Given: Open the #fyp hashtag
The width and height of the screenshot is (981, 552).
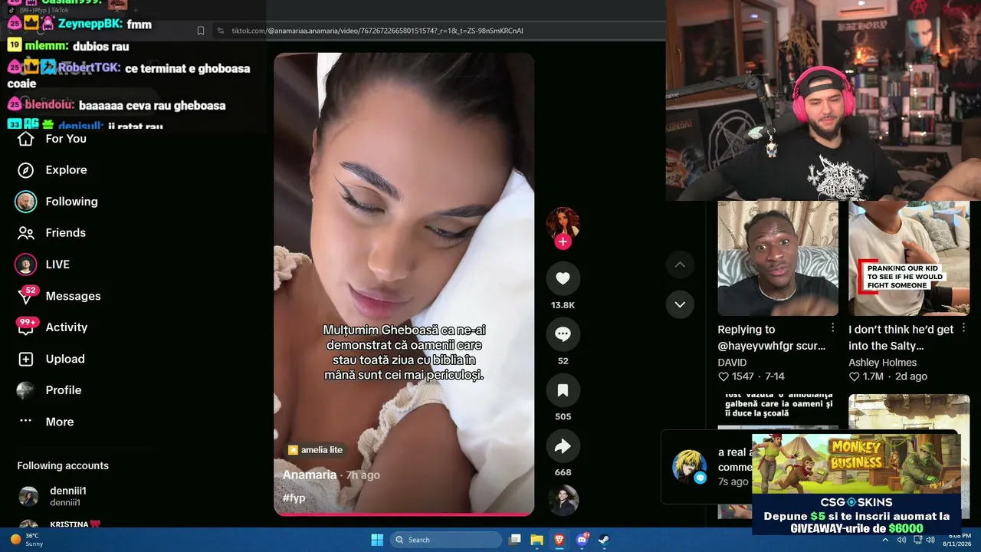Looking at the screenshot, I should [x=294, y=498].
